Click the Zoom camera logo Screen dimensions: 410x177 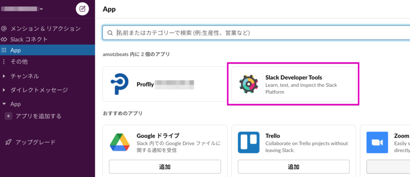click(377, 143)
